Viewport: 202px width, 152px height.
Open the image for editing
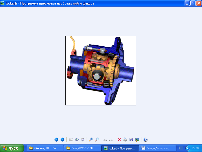[x=137, y=140]
